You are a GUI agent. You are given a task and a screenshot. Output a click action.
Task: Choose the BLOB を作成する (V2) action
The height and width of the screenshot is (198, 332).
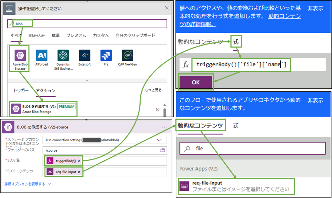tap(43, 109)
